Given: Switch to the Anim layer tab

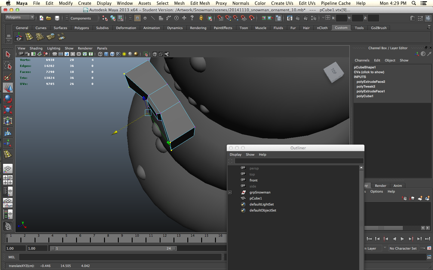Looking at the screenshot, I should coord(398,186).
